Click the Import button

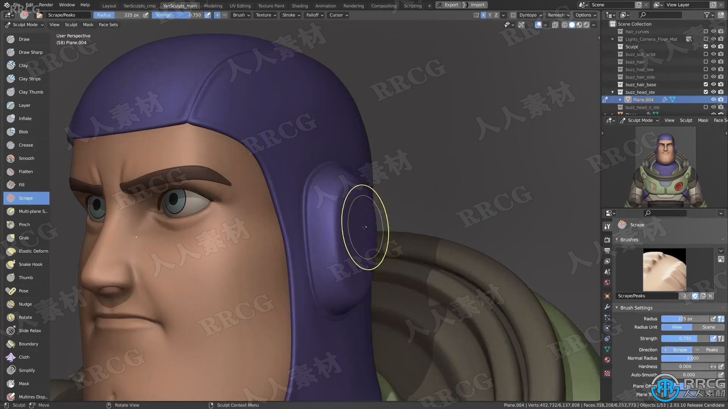(475, 5)
